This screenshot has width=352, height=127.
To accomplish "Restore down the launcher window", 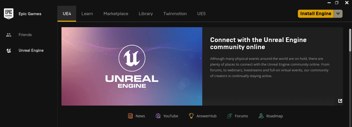I will (x=337, y=3).
